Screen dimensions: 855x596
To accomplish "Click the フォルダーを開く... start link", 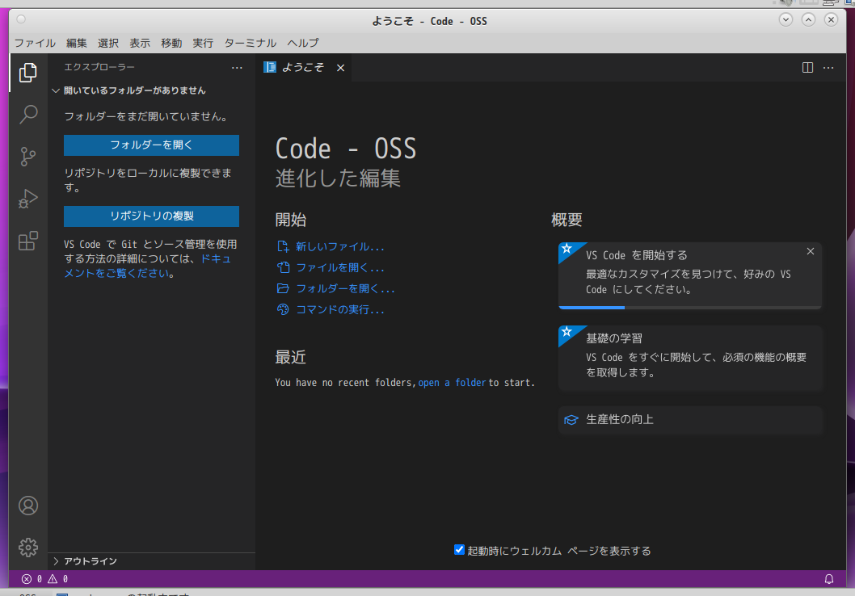I will pyautogui.click(x=345, y=289).
